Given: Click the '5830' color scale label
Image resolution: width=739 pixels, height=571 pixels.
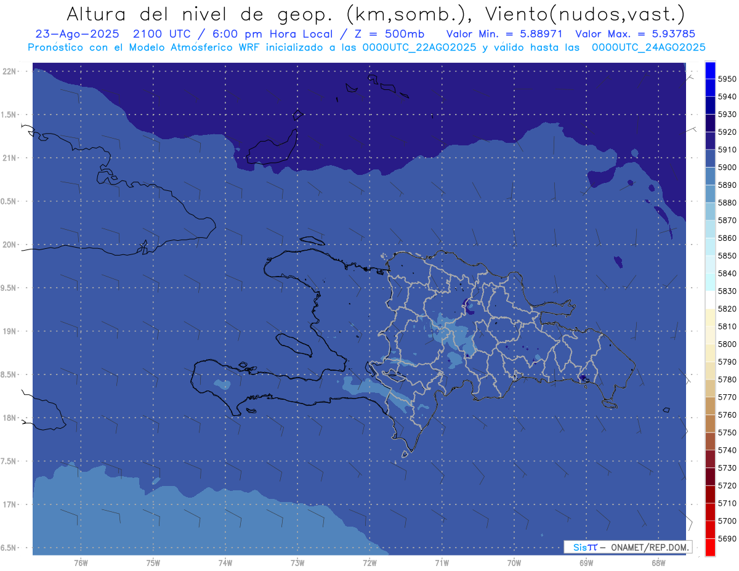Looking at the screenshot, I should coord(727,291).
